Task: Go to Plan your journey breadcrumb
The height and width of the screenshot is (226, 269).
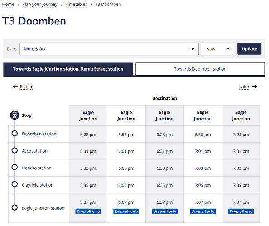Action: (x=40, y=4)
